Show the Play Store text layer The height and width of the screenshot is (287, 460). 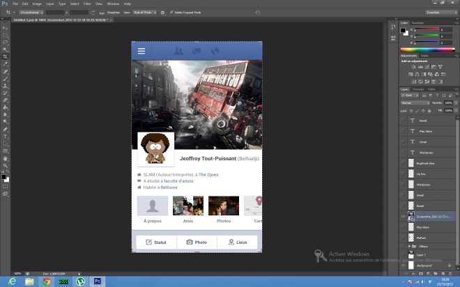point(403,131)
